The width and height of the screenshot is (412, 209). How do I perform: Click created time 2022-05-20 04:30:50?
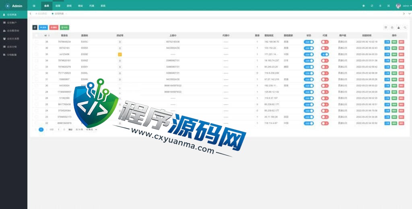pyautogui.click(x=367, y=123)
